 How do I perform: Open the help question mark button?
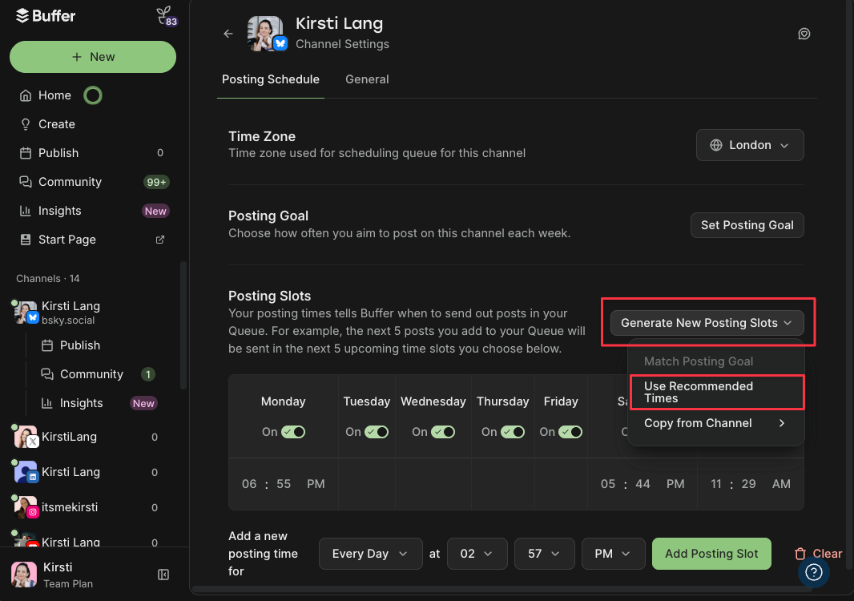814,572
